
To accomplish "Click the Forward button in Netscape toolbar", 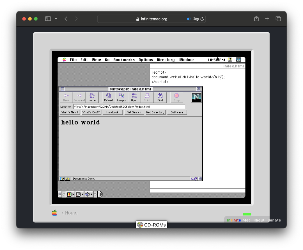I will coord(79,97).
